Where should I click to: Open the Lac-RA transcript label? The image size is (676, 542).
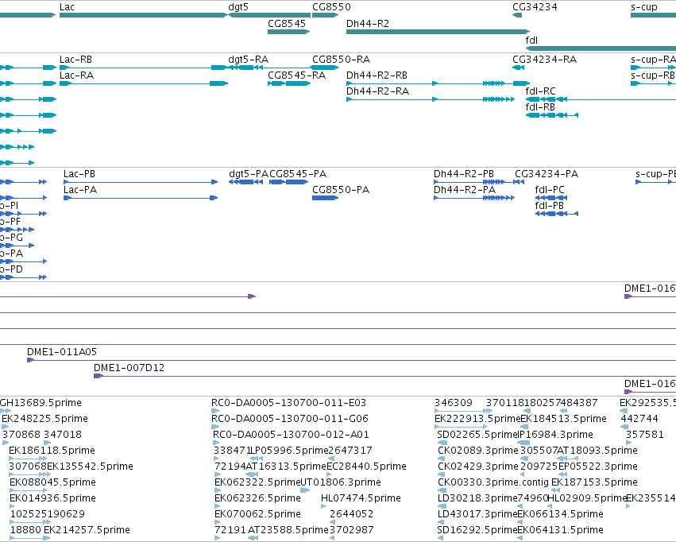(77, 75)
